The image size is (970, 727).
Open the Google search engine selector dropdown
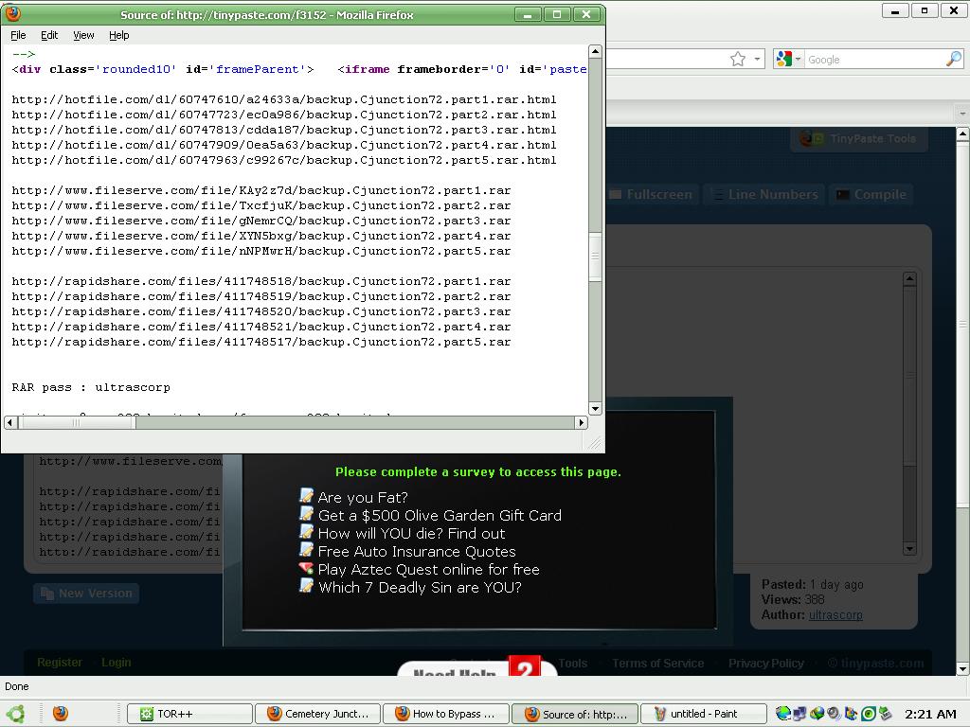click(x=789, y=60)
